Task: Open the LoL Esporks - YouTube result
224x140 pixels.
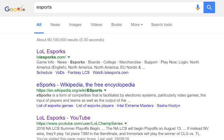Action: tap(63, 118)
